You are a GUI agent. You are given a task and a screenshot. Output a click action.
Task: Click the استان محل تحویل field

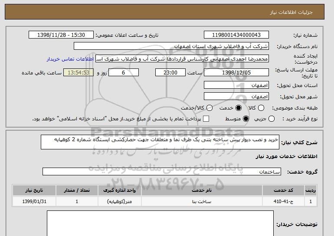pyautogui.click(x=236, y=85)
